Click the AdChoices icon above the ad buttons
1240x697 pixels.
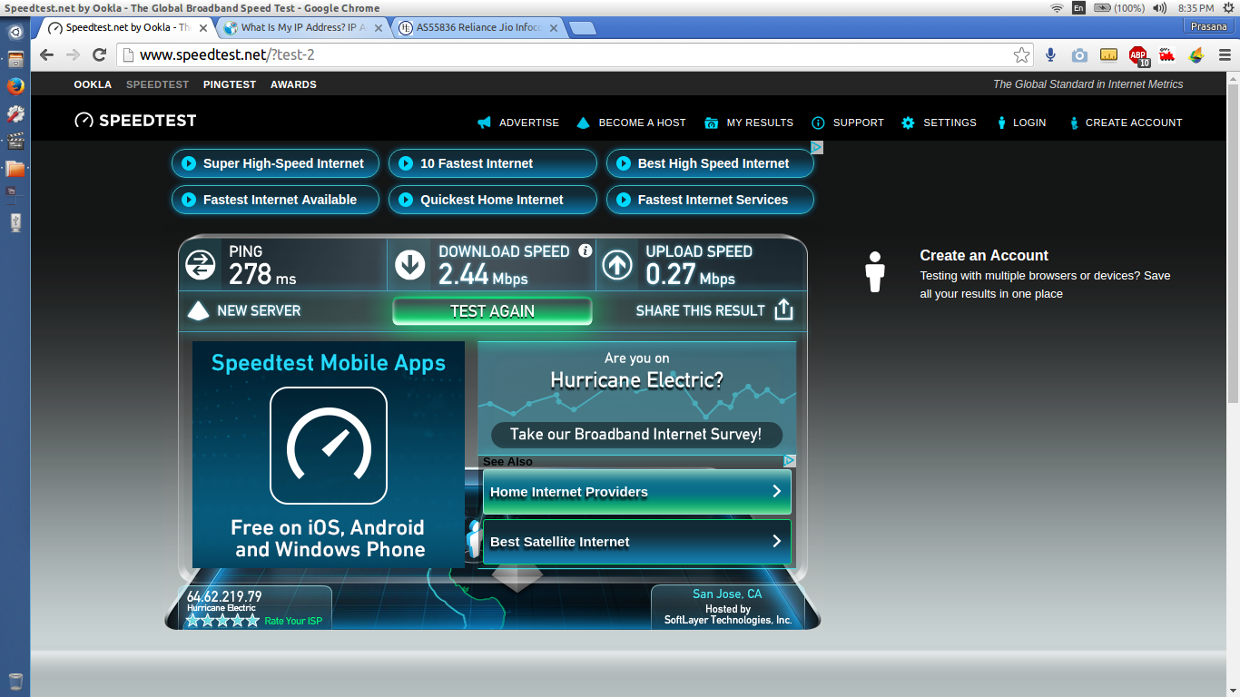pos(817,147)
